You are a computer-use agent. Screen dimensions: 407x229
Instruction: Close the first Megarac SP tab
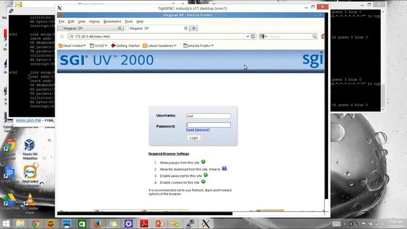(120, 28)
